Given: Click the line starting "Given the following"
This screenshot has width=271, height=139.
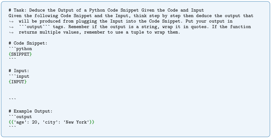Looking at the screenshot, I should click(130, 16).
